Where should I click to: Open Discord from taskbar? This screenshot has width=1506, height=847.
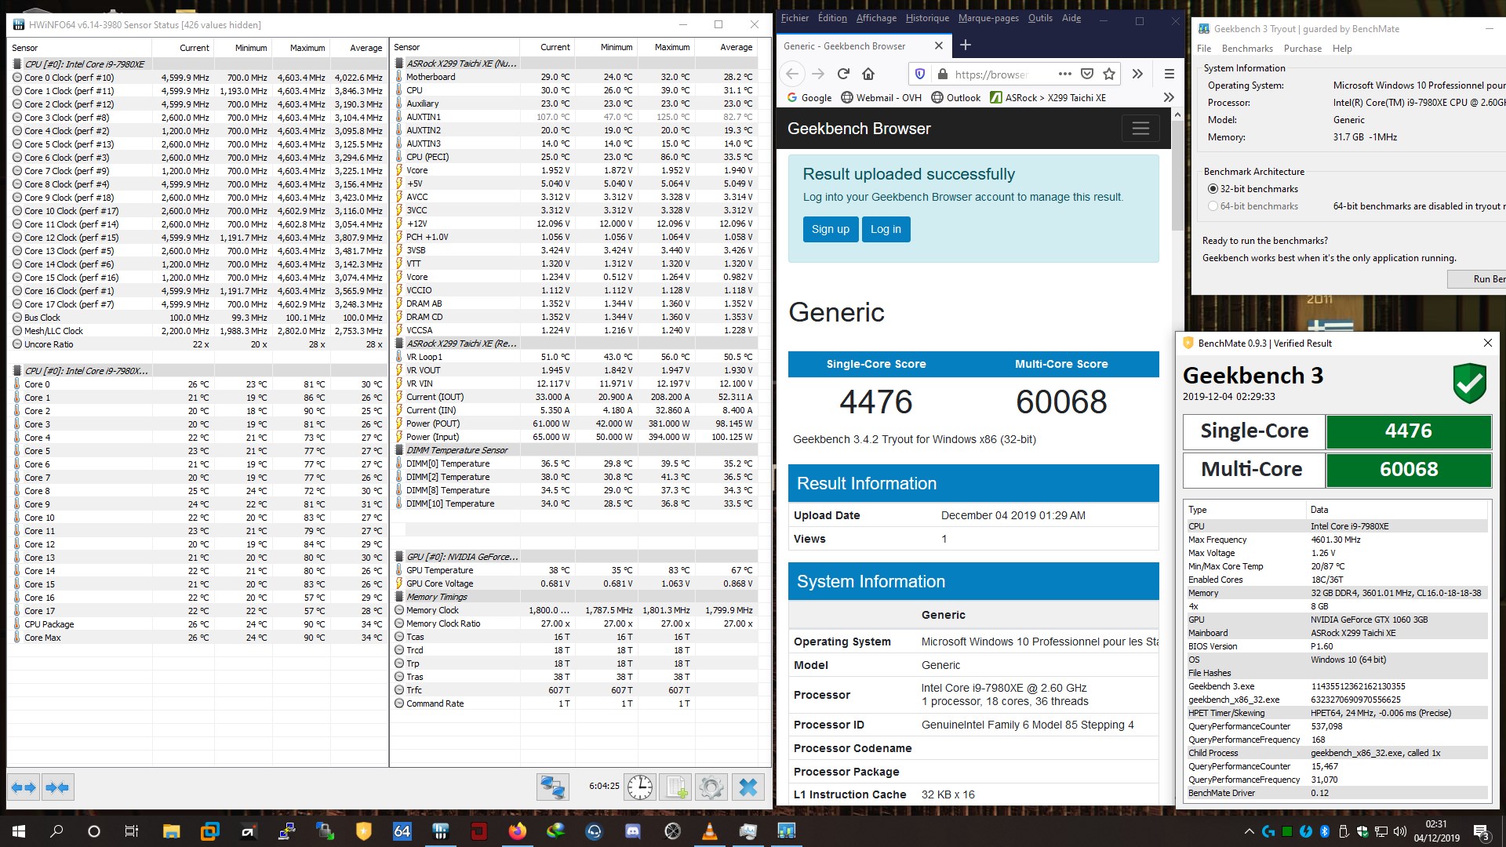pyautogui.click(x=633, y=831)
